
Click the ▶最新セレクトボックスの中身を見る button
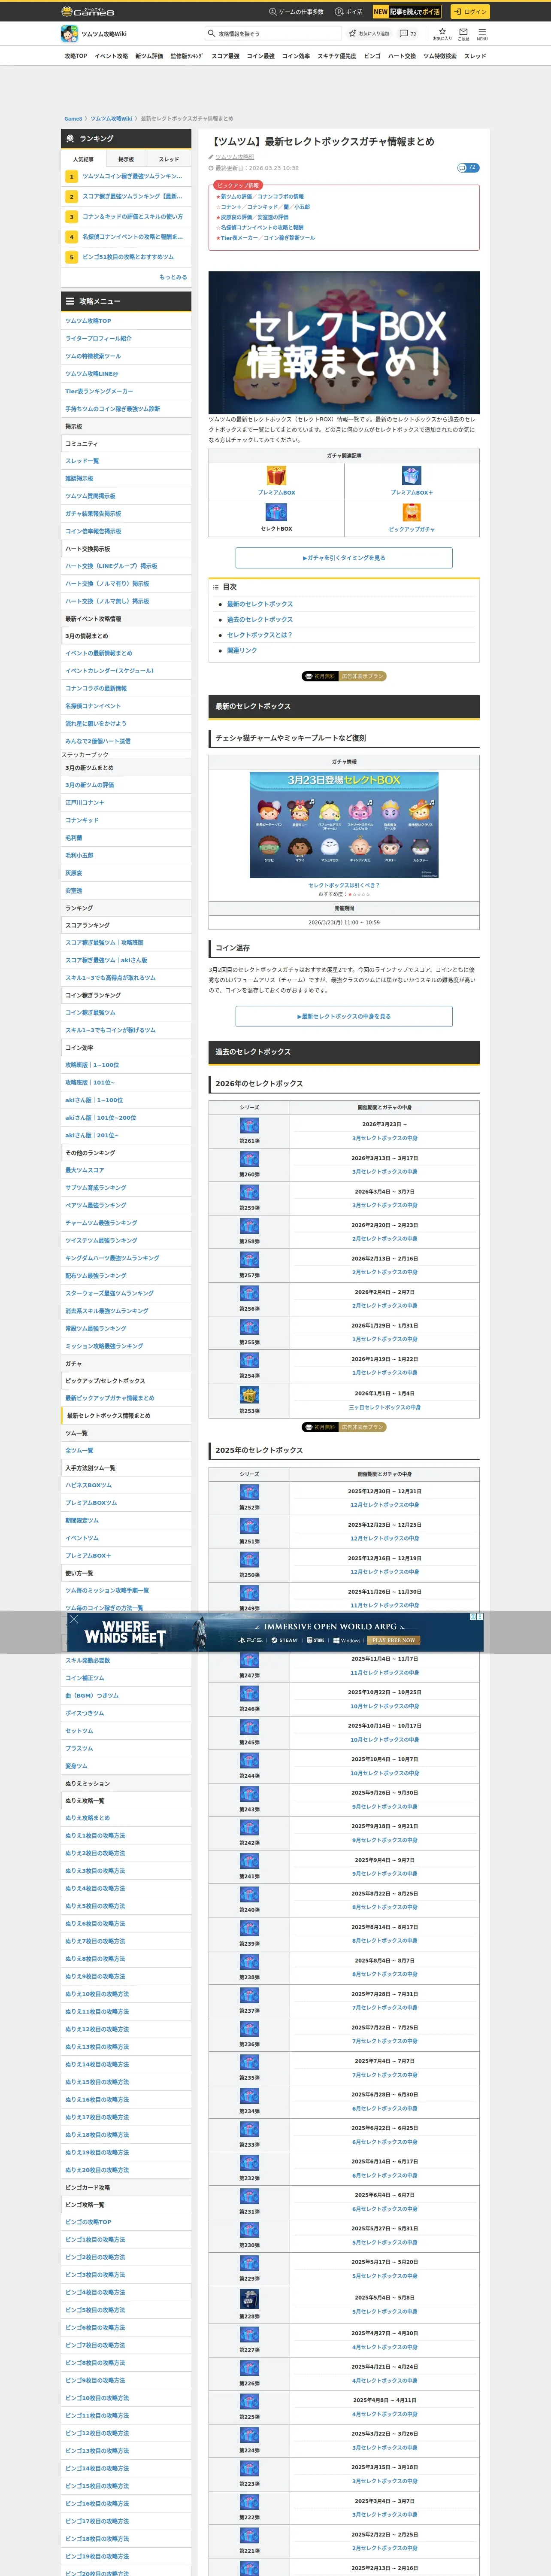[x=344, y=1016]
